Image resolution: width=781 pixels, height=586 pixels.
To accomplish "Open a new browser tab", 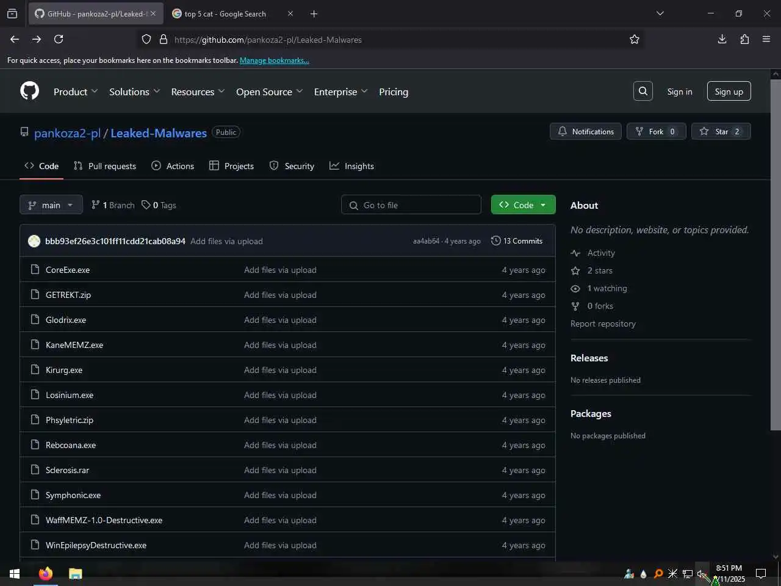I will tap(314, 13).
